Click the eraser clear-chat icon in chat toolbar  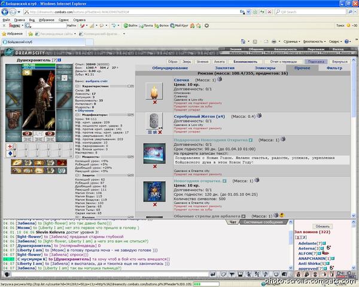click(x=223, y=274)
